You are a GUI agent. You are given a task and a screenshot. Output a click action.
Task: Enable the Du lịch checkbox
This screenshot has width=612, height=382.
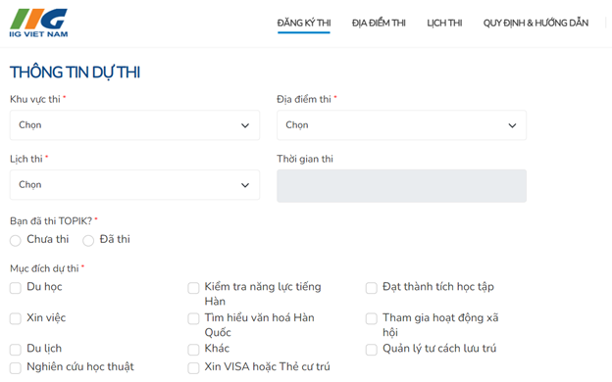16,350
